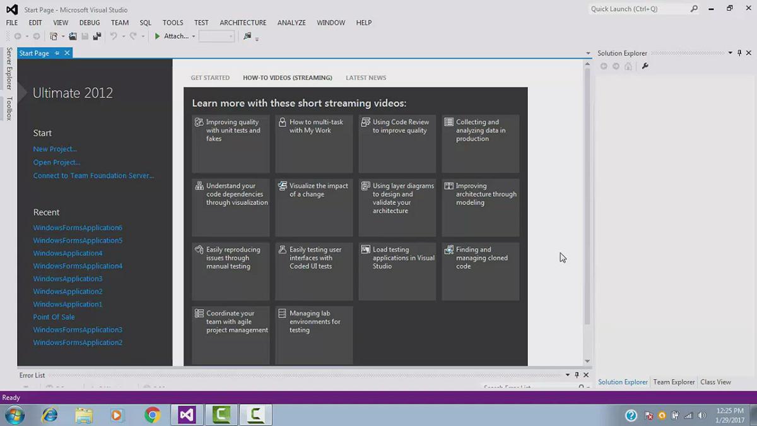Open the ANALYZE menu

pyautogui.click(x=291, y=22)
